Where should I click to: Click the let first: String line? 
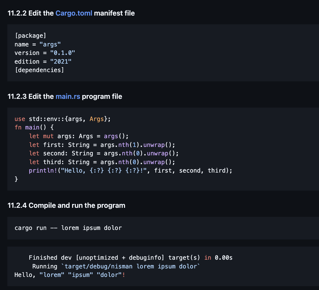pos(102,145)
